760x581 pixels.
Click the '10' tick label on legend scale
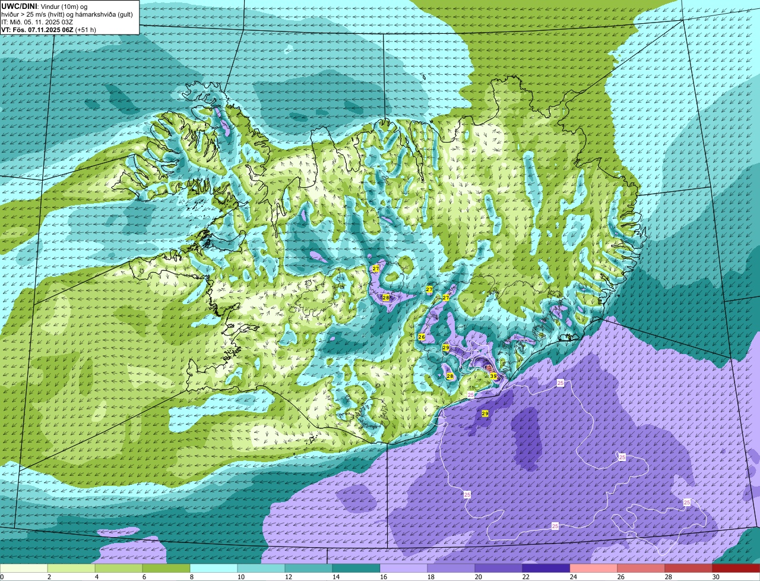[241, 577]
